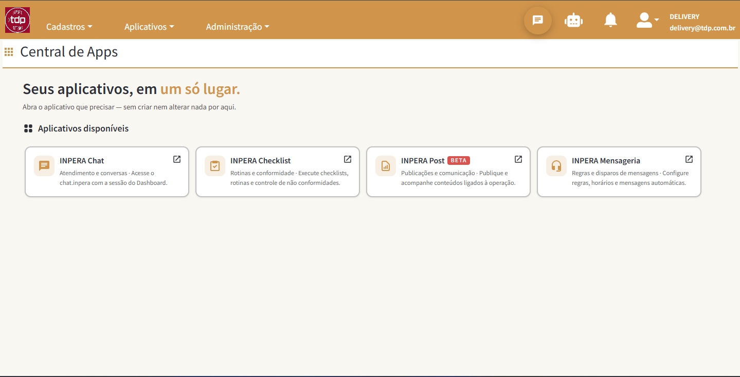Viewport: 740px width, 377px height.
Task: Open INPERA Chat via its external link icon
Action: click(x=177, y=159)
